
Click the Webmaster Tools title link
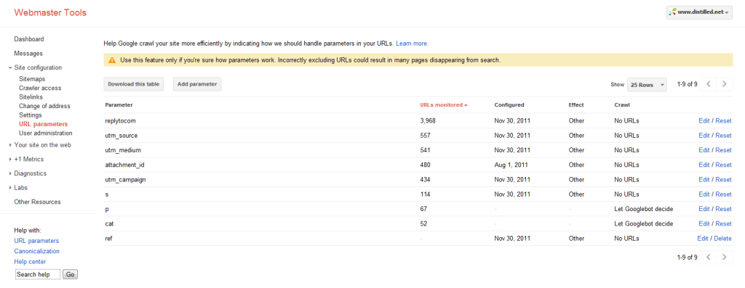(50, 13)
